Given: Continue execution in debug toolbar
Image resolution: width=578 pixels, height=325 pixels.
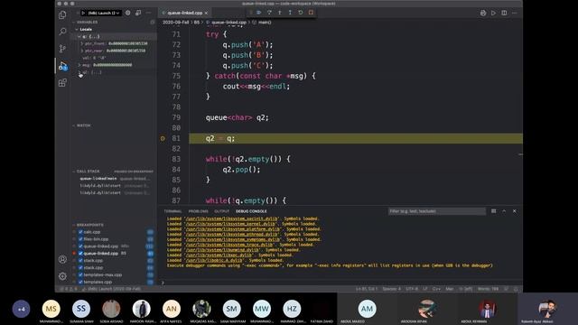Looking at the screenshot, I should tap(259, 13).
